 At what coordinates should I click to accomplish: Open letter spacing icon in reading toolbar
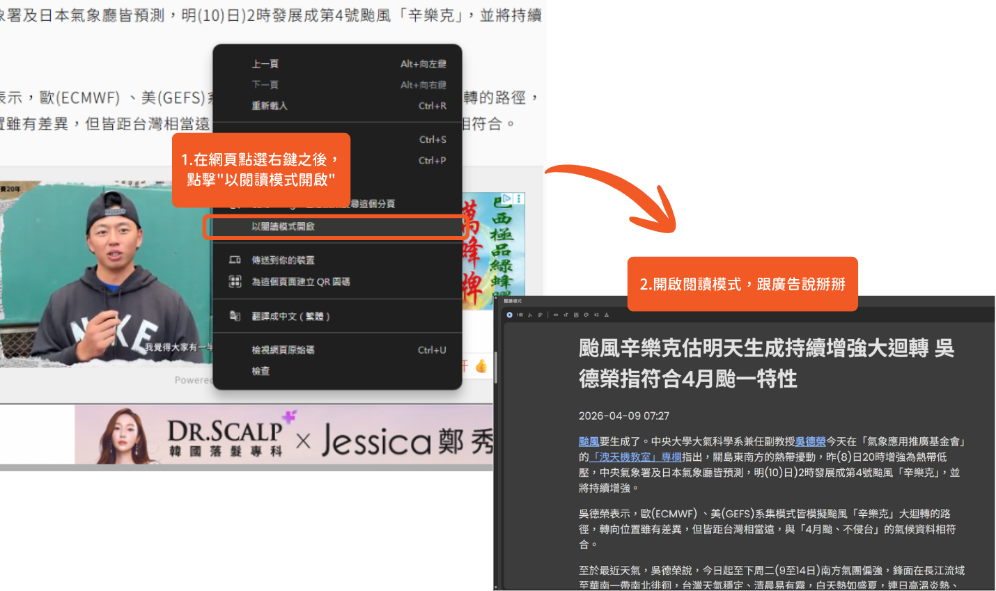tap(607, 315)
